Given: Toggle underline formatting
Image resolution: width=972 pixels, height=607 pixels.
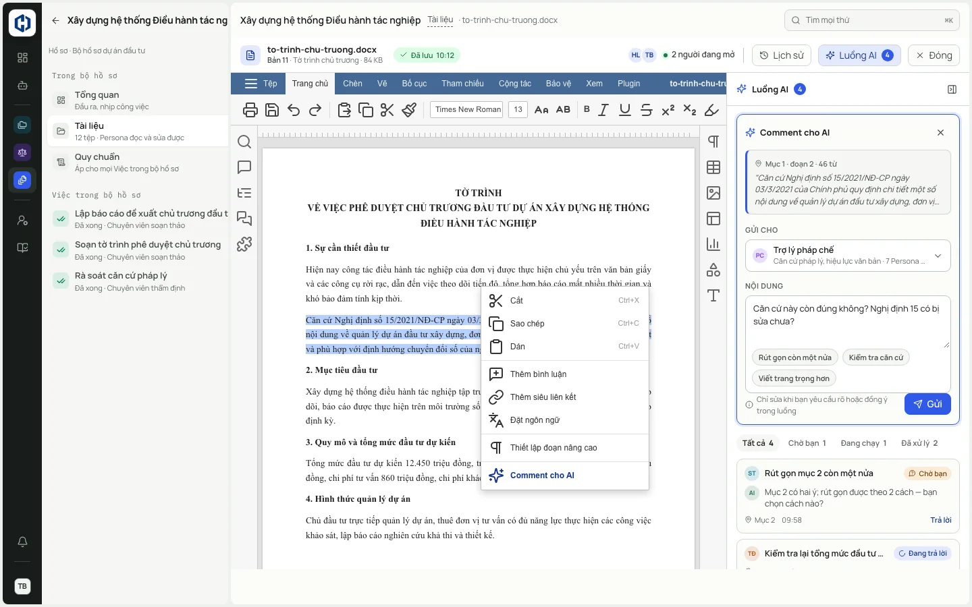Looking at the screenshot, I should tap(625, 110).
